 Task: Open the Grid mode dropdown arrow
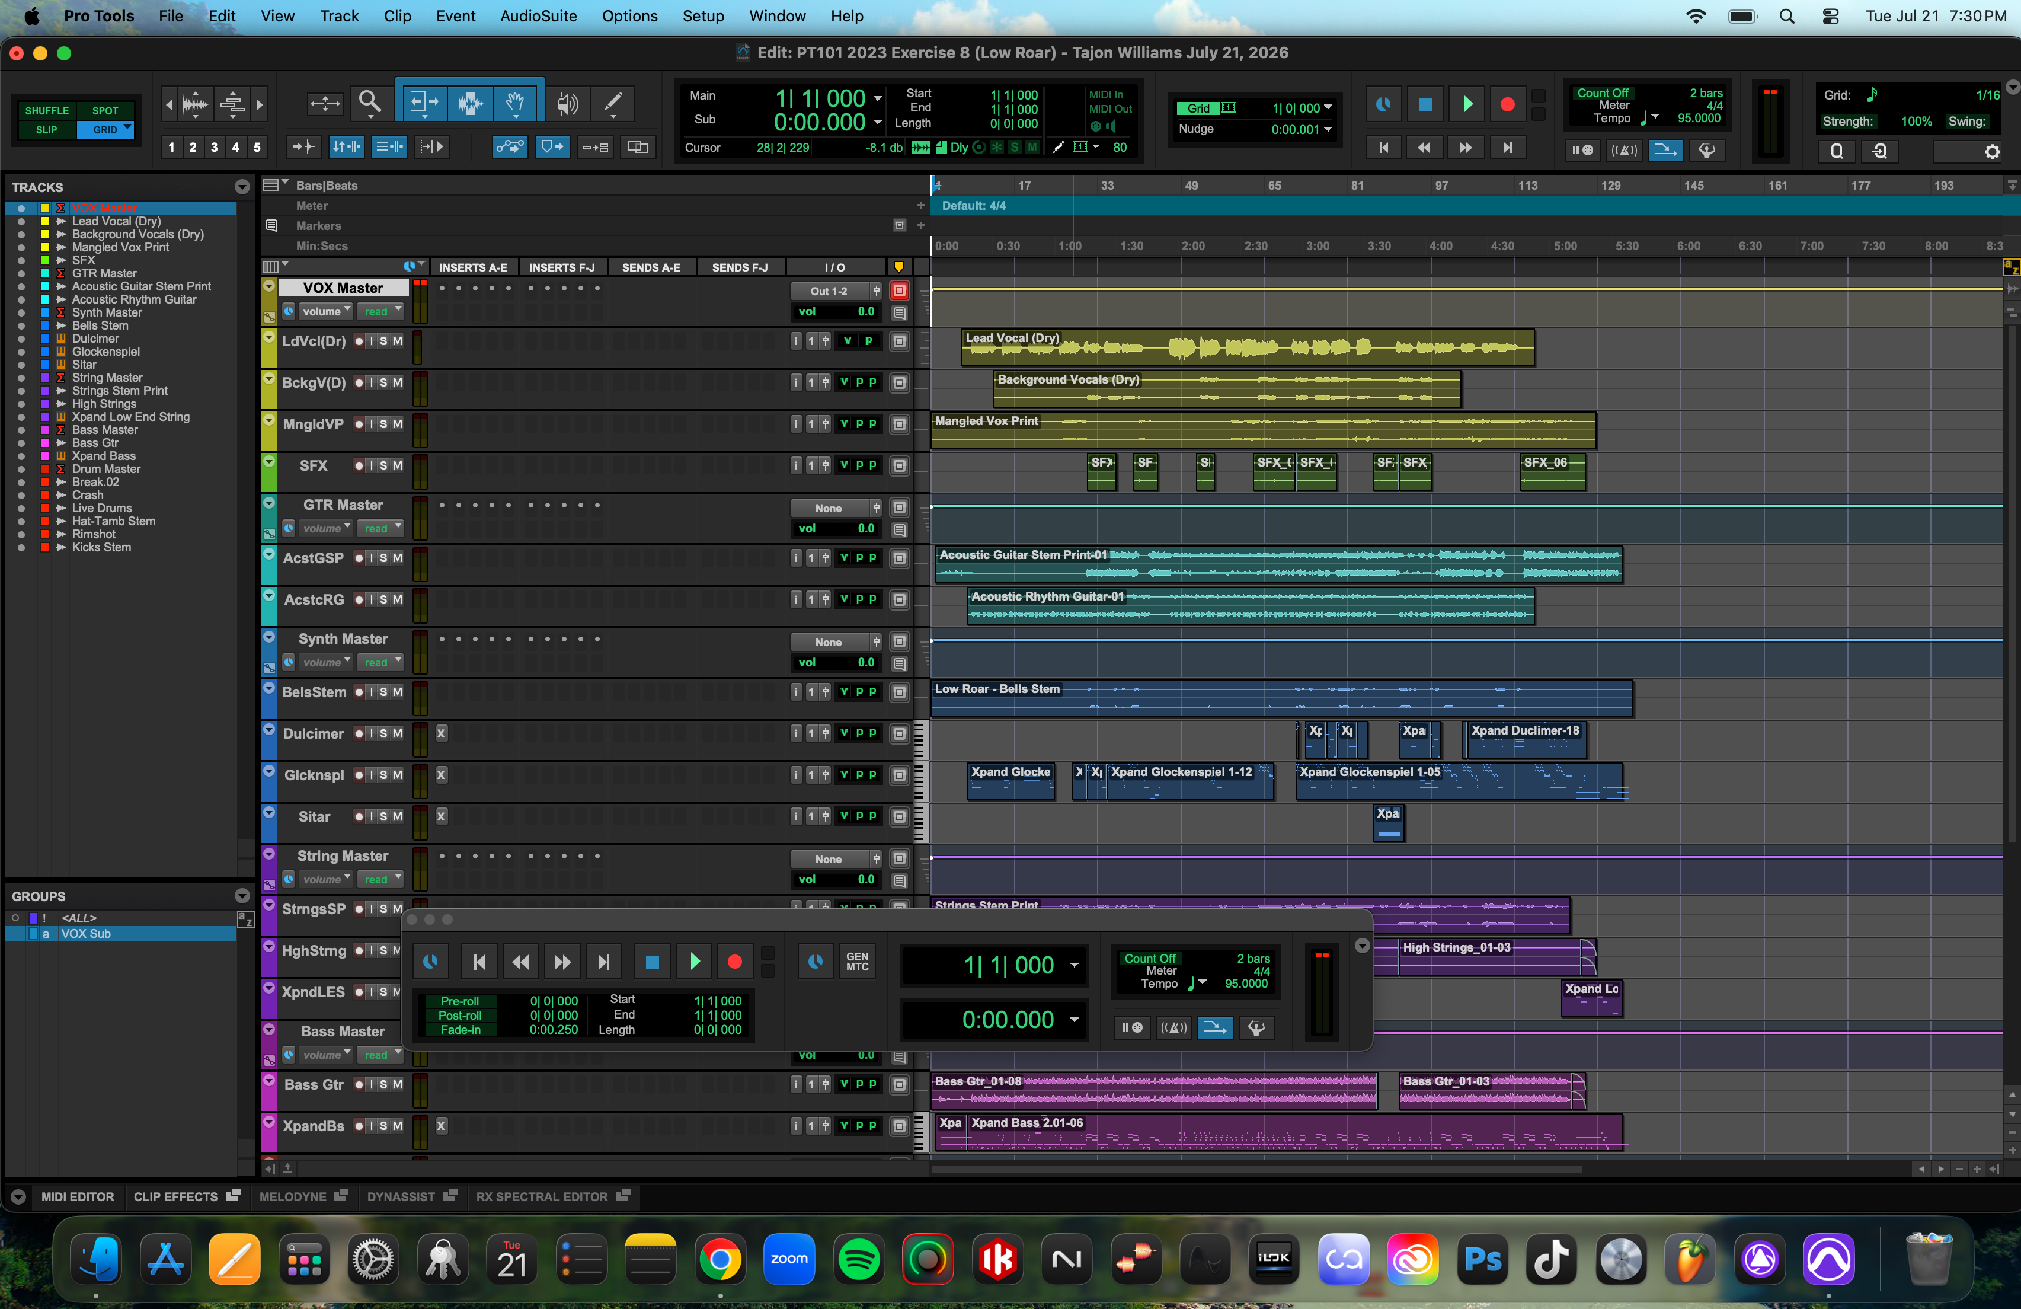click(128, 128)
